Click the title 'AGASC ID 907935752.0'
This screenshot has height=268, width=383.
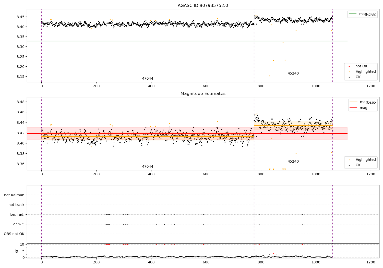tap(203, 6)
